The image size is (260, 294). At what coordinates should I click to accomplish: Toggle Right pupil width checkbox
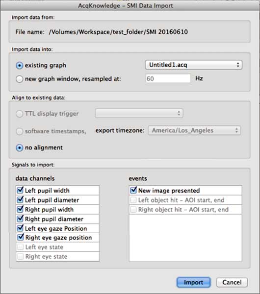(x=20, y=209)
